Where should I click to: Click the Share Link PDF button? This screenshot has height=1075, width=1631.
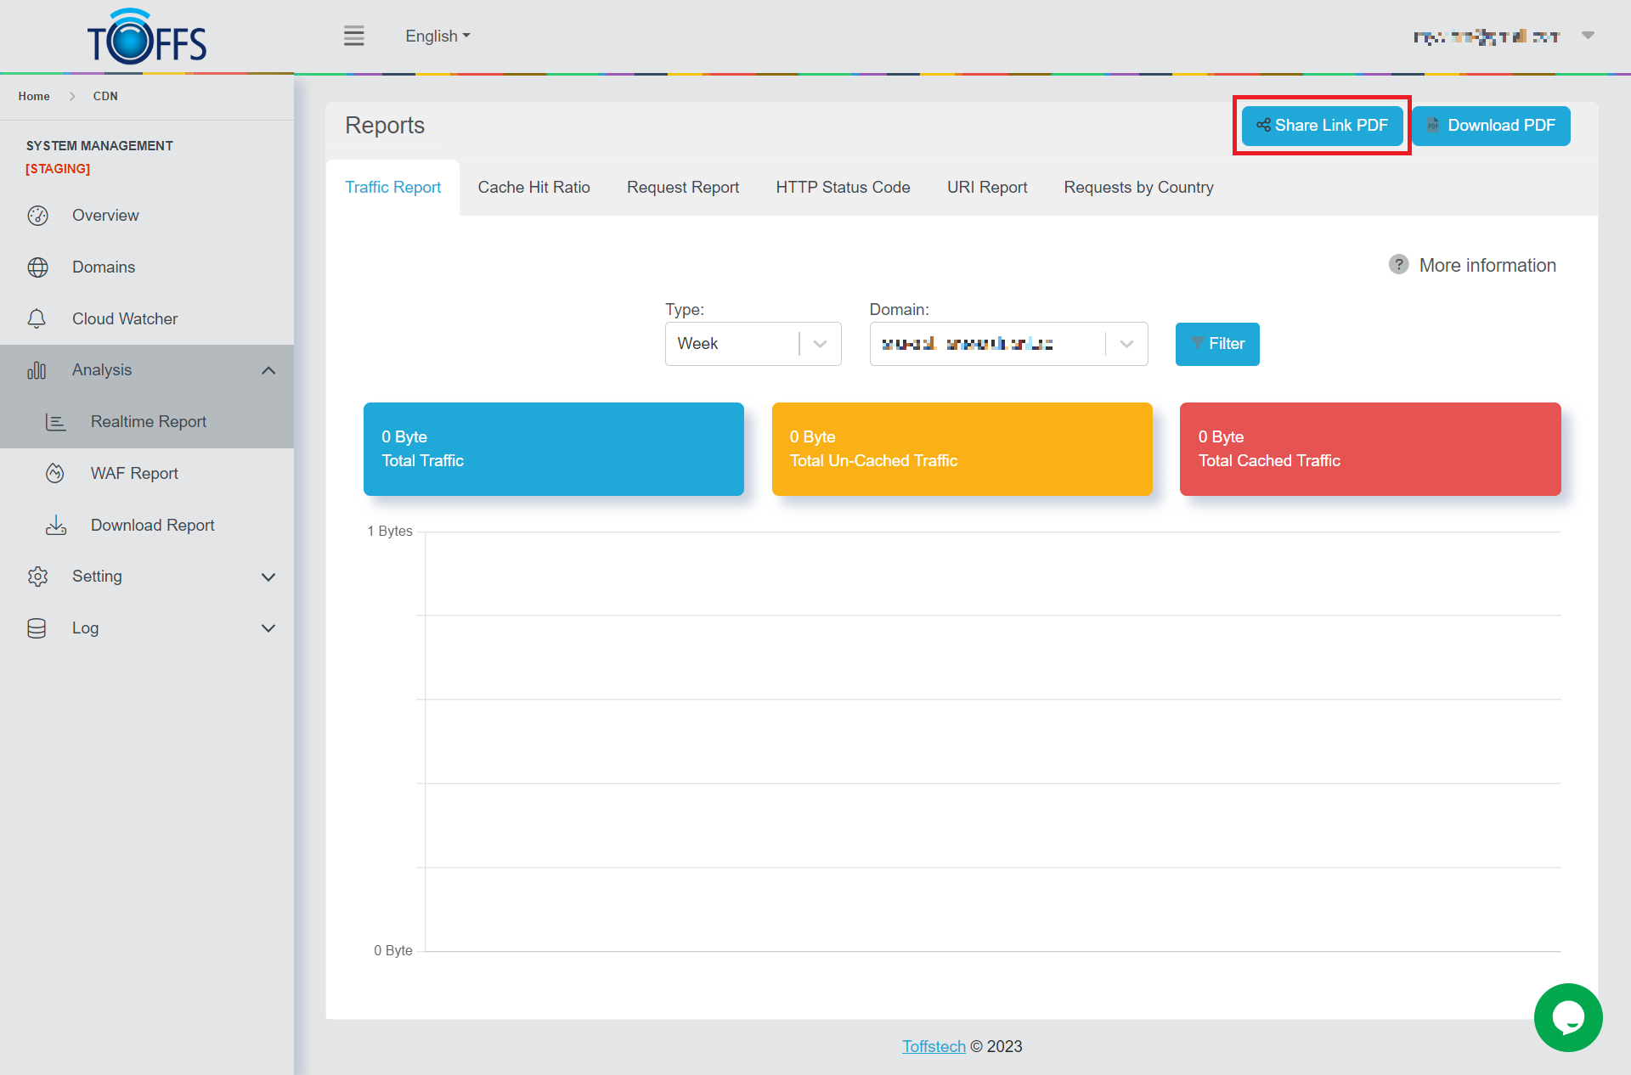coord(1322,126)
